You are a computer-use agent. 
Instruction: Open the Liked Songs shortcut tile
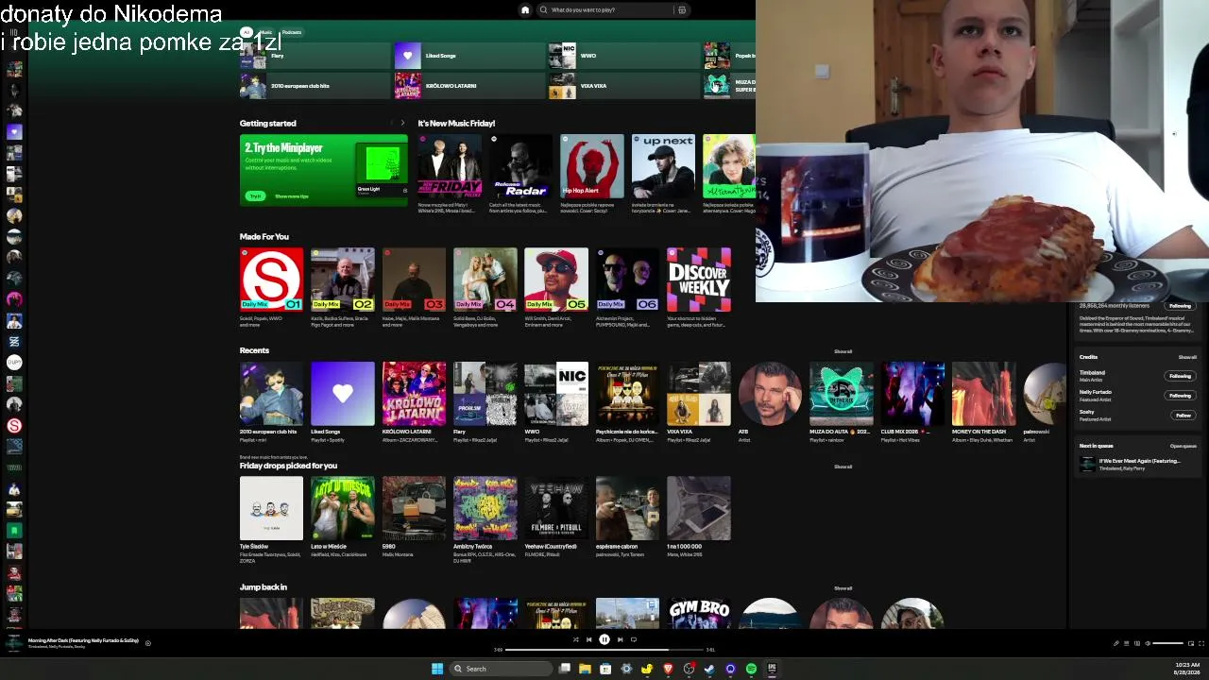[468, 56]
